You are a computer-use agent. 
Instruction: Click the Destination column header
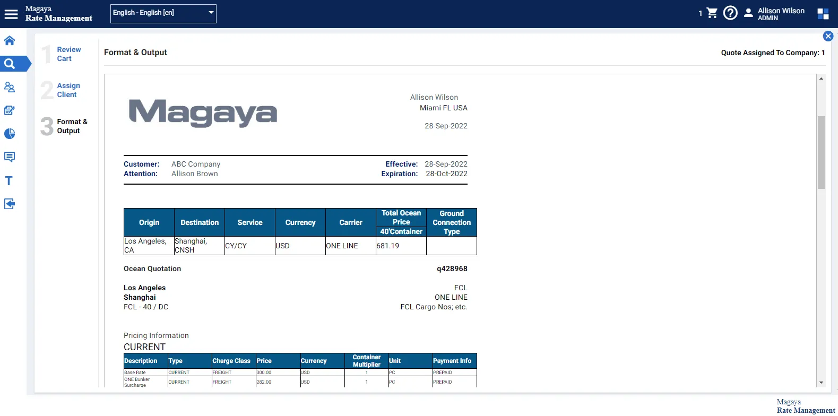200,222
